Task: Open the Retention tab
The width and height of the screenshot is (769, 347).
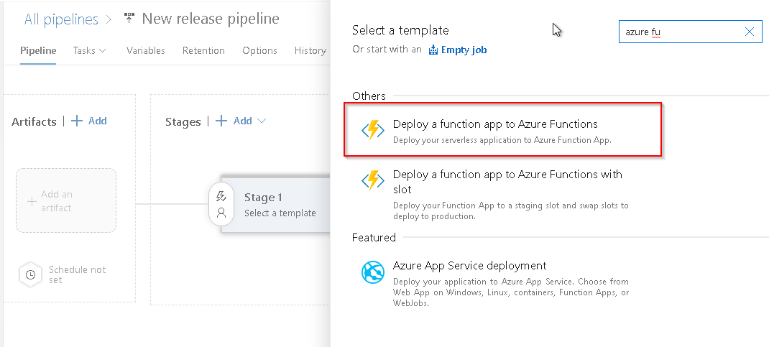Action: 203,50
